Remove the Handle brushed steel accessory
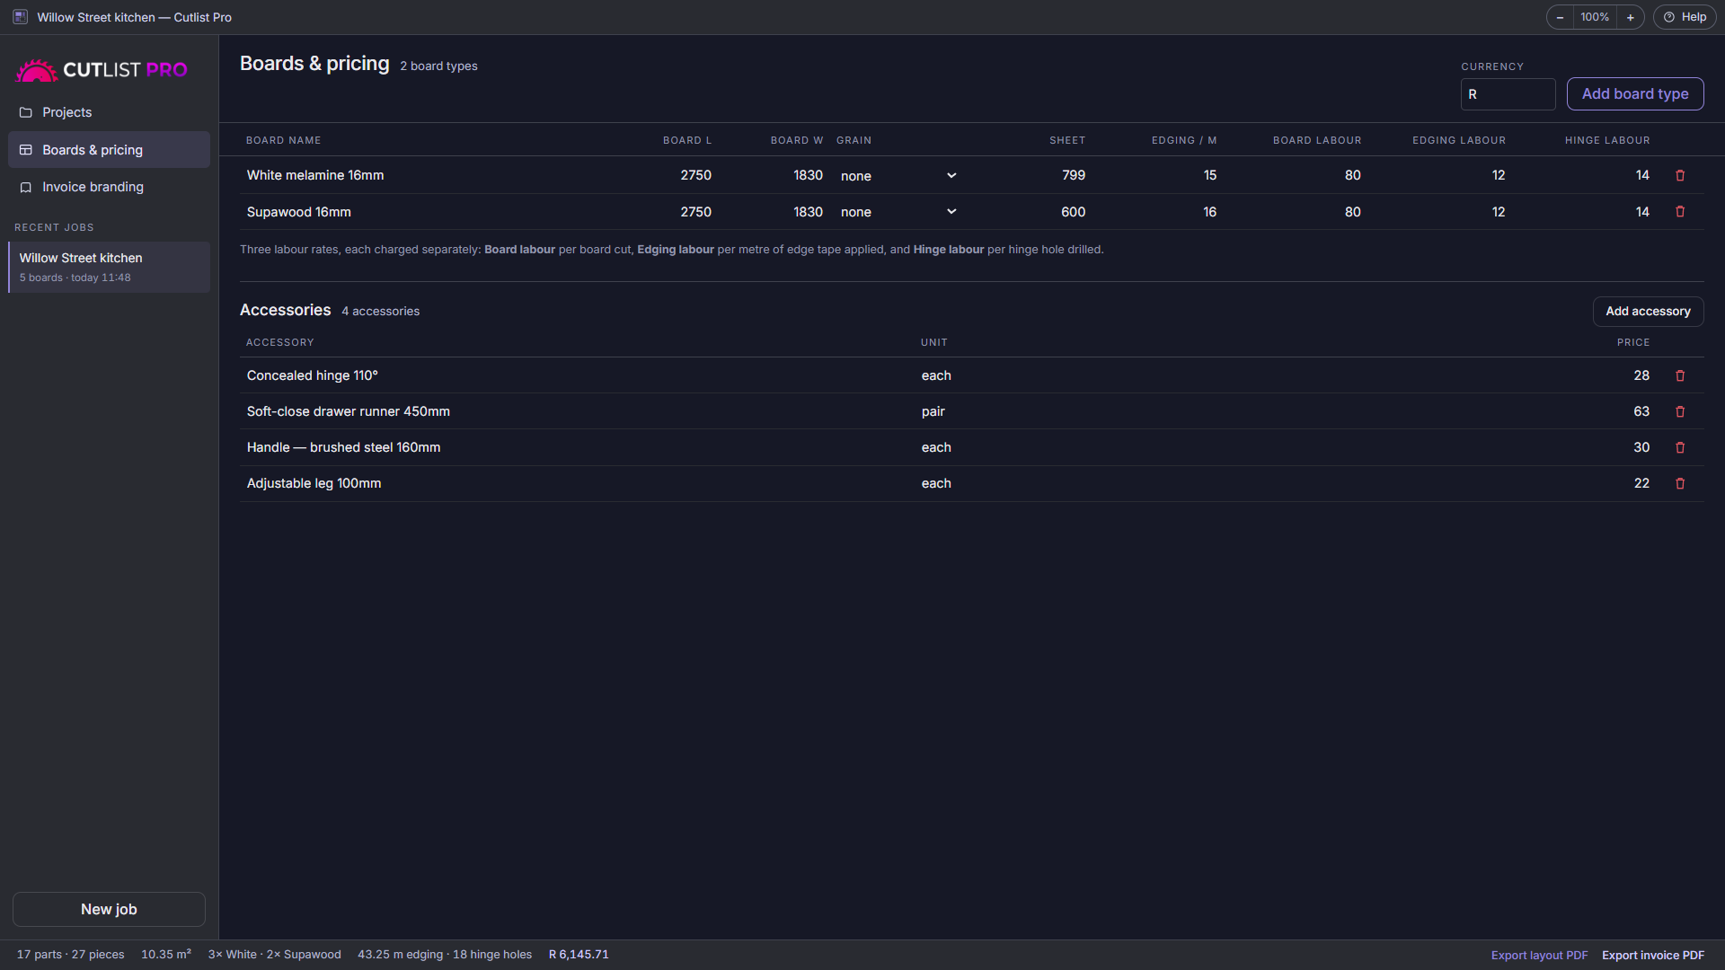This screenshot has width=1725, height=970. [1680, 447]
